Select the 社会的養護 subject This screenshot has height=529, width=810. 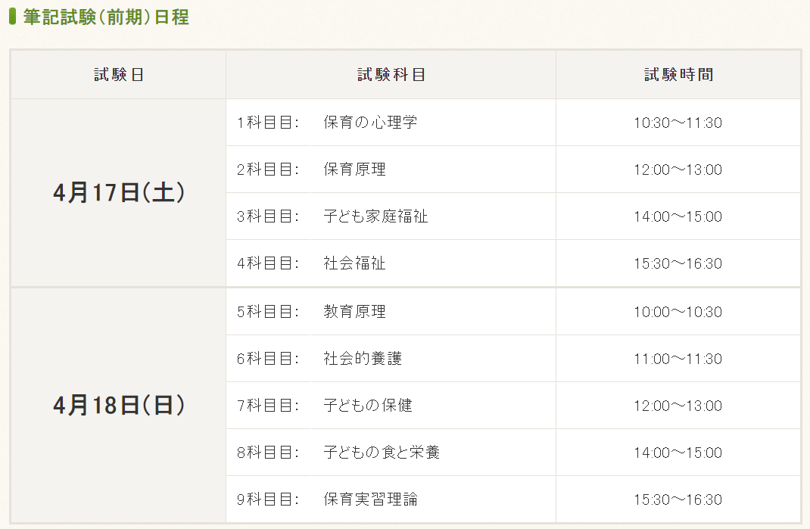point(363,359)
